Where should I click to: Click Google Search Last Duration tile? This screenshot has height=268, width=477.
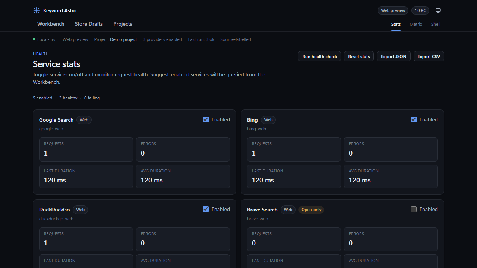(86, 176)
